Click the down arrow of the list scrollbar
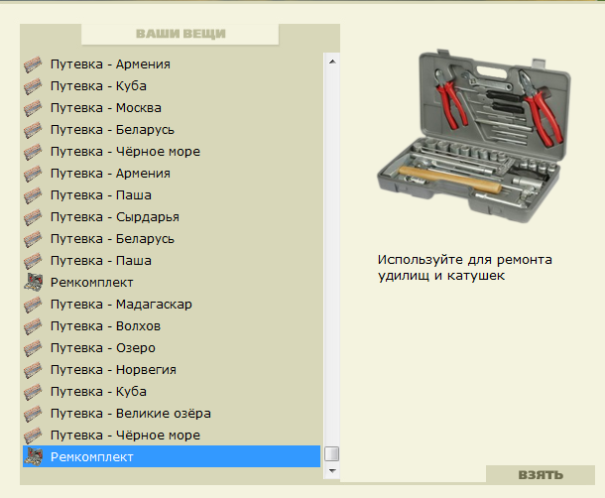Screen dimensions: 605x498 click(x=332, y=471)
